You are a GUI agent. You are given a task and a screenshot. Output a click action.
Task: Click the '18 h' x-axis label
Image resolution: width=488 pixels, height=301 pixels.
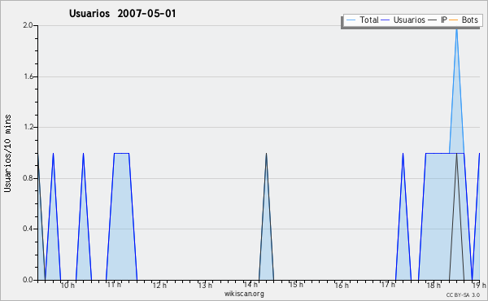(x=434, y=285)
